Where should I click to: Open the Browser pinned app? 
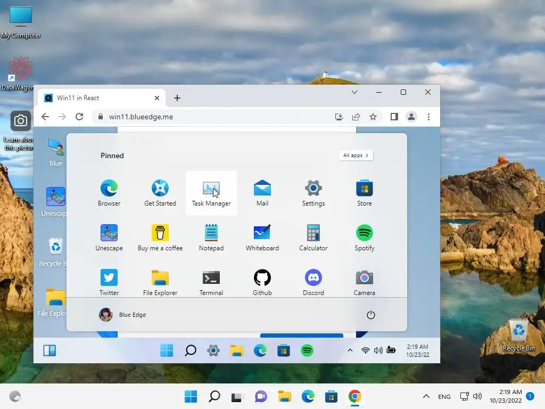pyautogui.click(x=109, y=193)
